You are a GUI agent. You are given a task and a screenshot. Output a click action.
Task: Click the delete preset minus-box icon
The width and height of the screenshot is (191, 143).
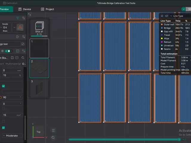(x=17, y=57)
